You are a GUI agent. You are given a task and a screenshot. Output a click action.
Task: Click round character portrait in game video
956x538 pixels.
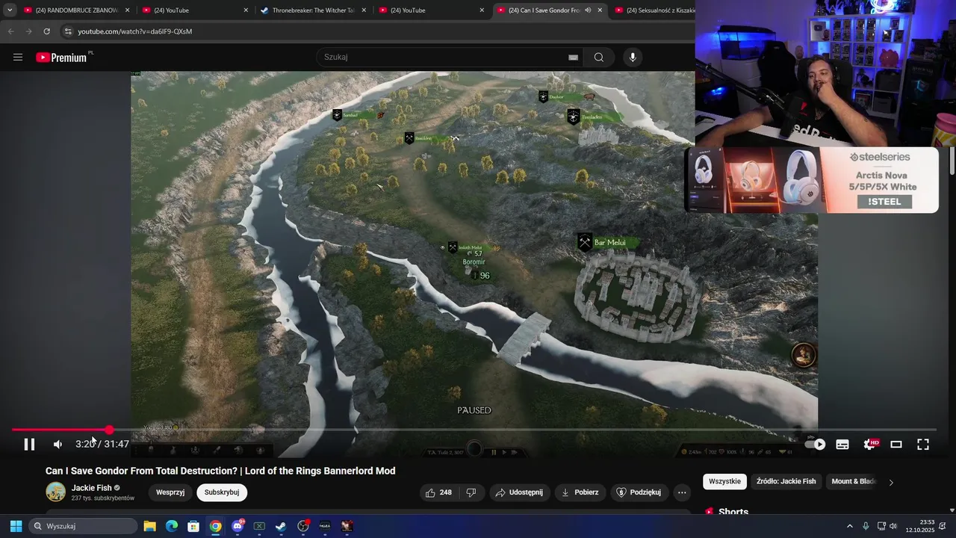[804, 355]
